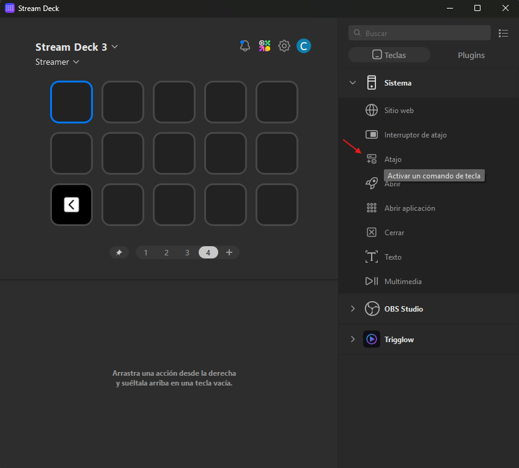Expand the Trigglow category
This screenshot has height=468, width=519.
click(x=353, y=339)
